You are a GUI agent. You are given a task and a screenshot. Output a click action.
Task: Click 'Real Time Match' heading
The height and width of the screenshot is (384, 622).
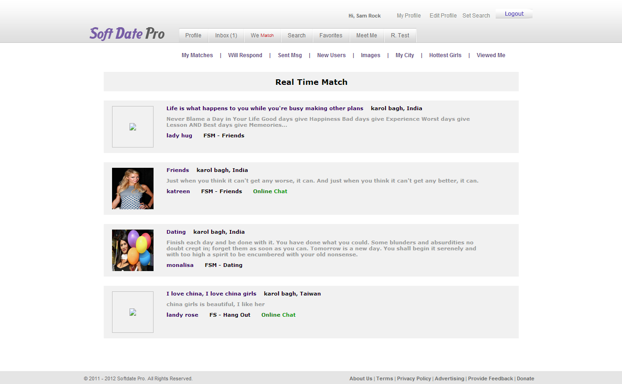(x=311, y=82)
